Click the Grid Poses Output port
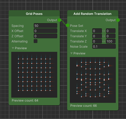The width and height of the screenshot is (126, 119). [x=59, y=20]
